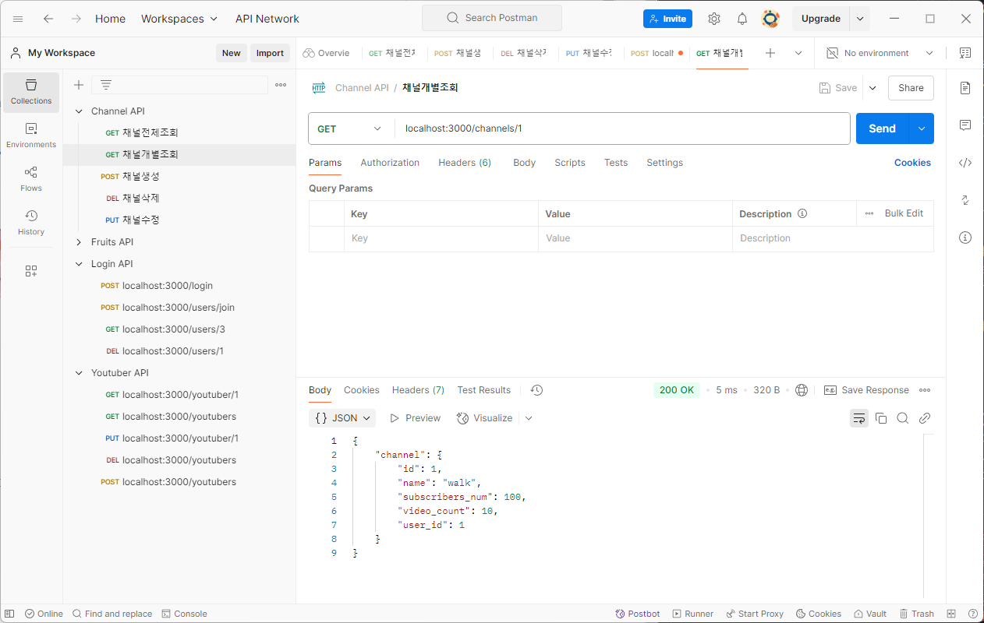The height and width of the screenshot is (623, 984).
Task: Open Postbot in the status bar
Action: tap(638, 614)
